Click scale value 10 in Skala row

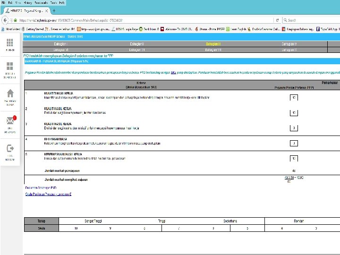[76, 229]
